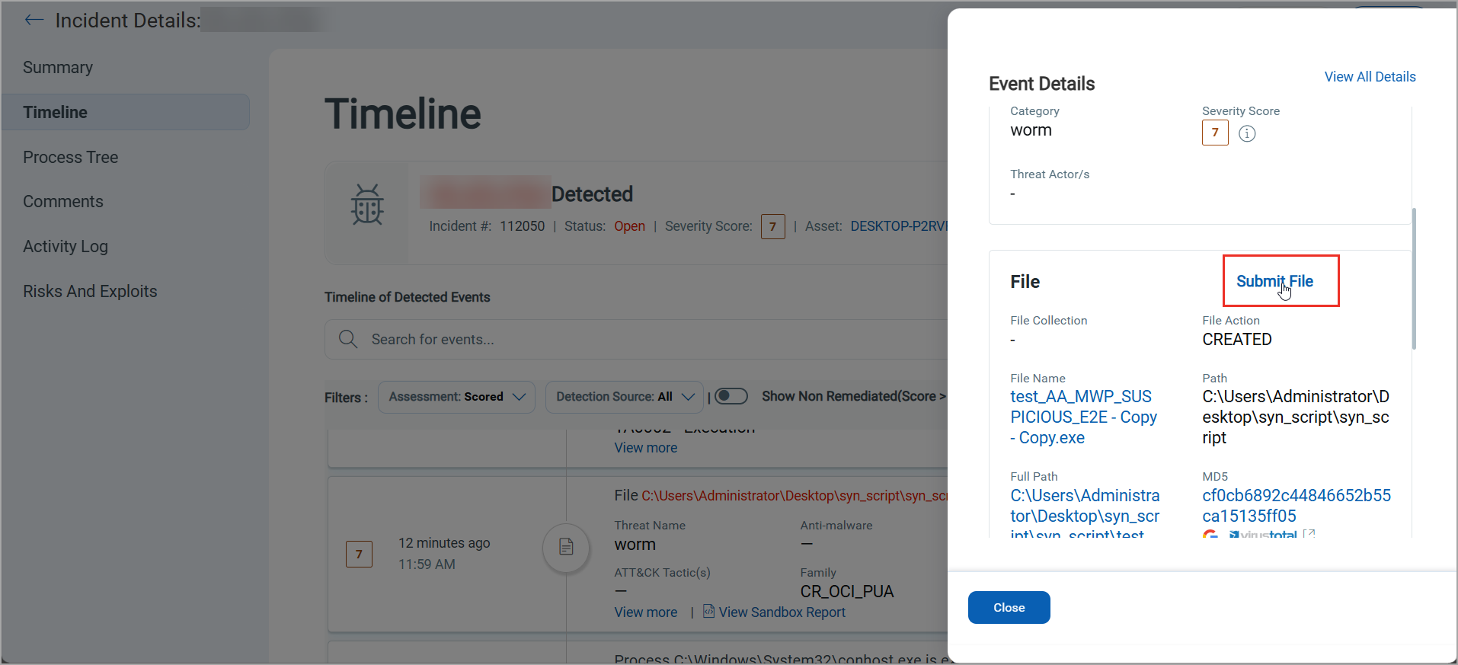Click the Event Details panel scrollbar
Screen dimensions: 1458x665
click(x=1414, y=278)
